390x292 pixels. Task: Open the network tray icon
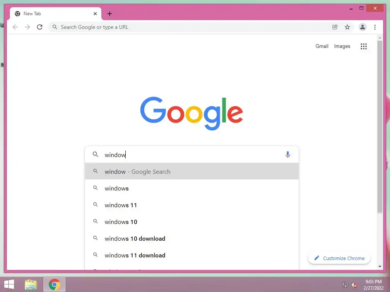coord(345,285)
